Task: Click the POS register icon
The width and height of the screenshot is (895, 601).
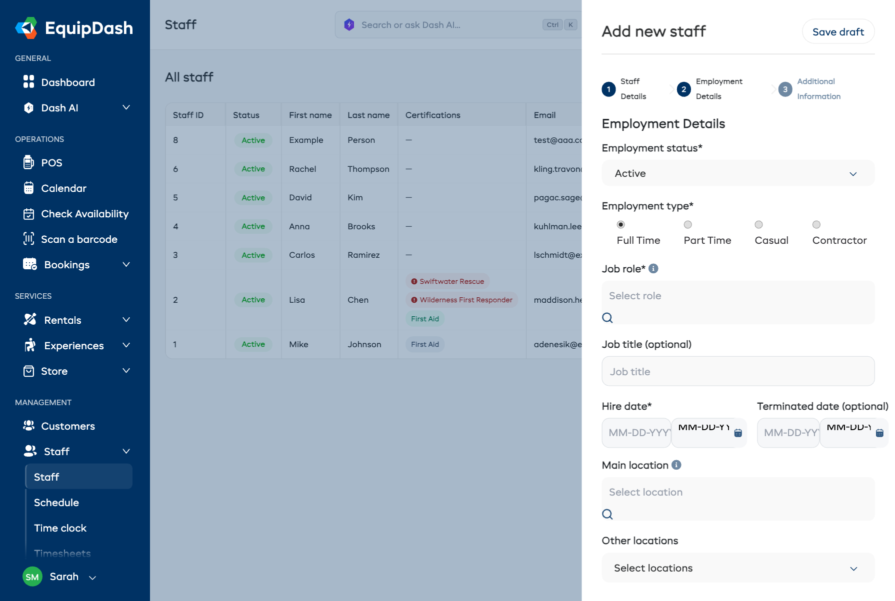Action: [28, 162]
